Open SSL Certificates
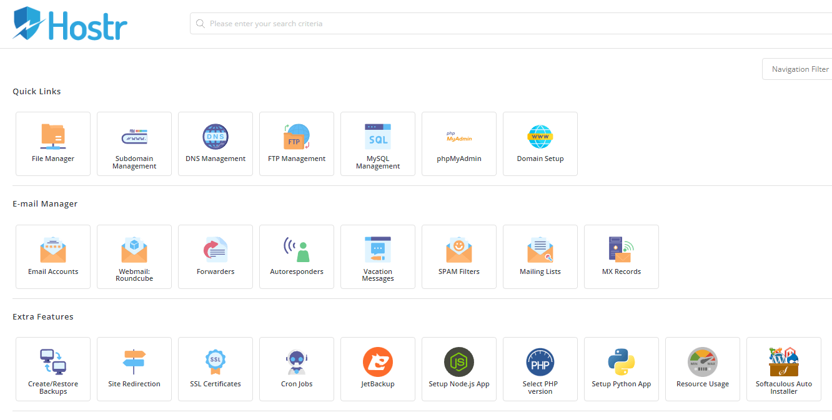 [x=215, y=369]
